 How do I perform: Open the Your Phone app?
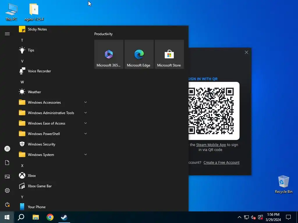[x=53, y=207]
